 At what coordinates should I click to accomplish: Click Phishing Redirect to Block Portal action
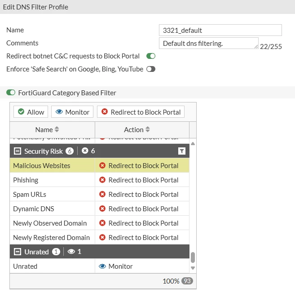[x=143, y=180]
